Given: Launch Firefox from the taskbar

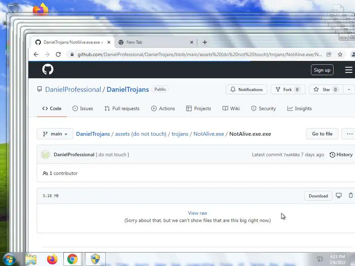Looking at the screenshot, I should 52,259.
